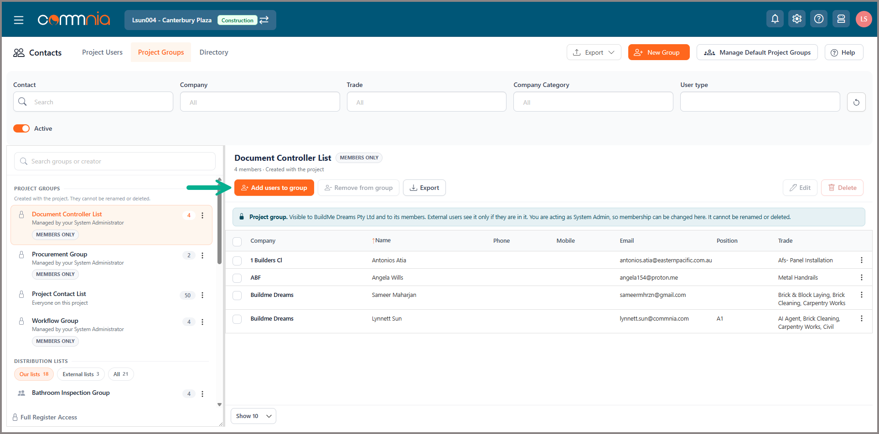Click email antonios.atia@easternpacific.com.au

666,260
